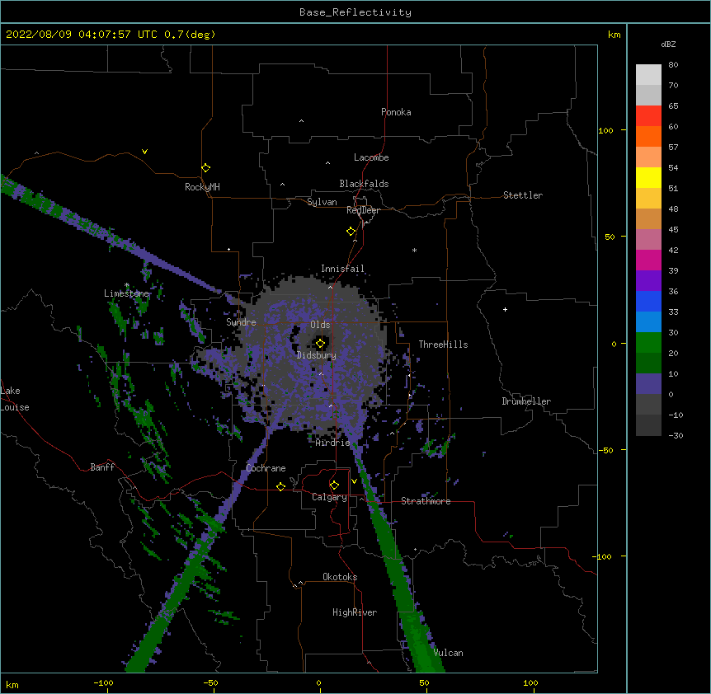The image size is (711, 694).
Task: Select the Cochrane city label
Action: pyautogui.click(x=266, y=468)
